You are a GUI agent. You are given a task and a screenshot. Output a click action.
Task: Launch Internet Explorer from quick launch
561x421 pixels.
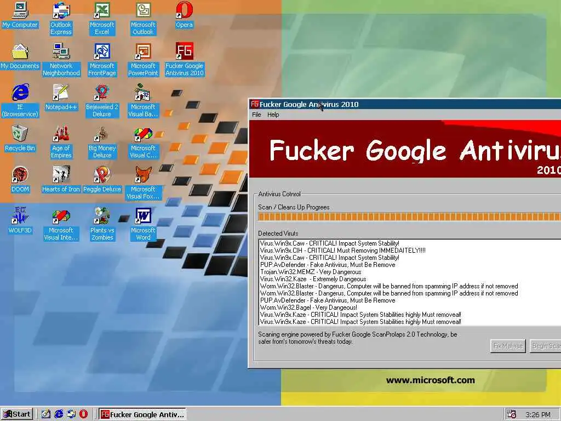point(59,414)
